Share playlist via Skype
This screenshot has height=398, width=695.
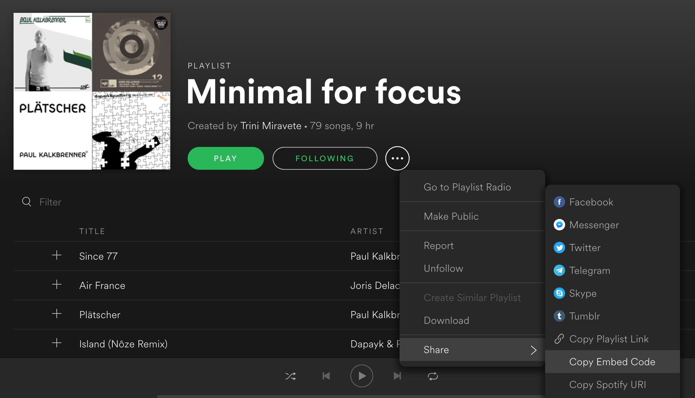point(583,294)
